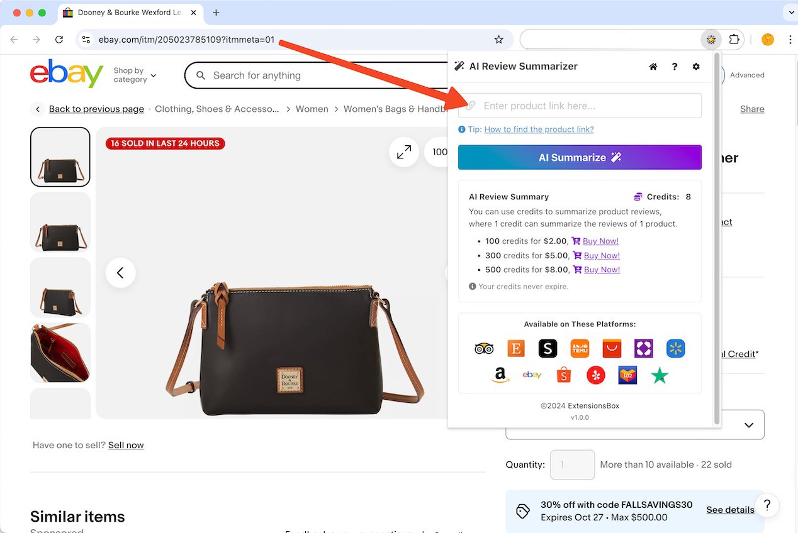Viewport: 798px width, 533px height.
Task: Select the TripAdvisor platform icon
Action: click(x=484, y=348)
